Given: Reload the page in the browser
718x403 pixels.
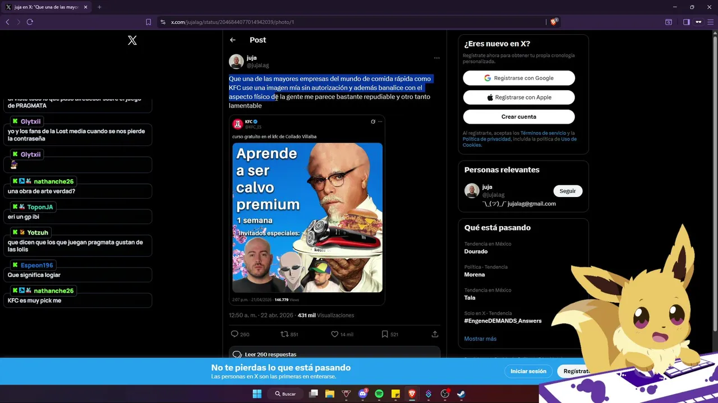Looking at the screenshot, I should coord(30,22).
